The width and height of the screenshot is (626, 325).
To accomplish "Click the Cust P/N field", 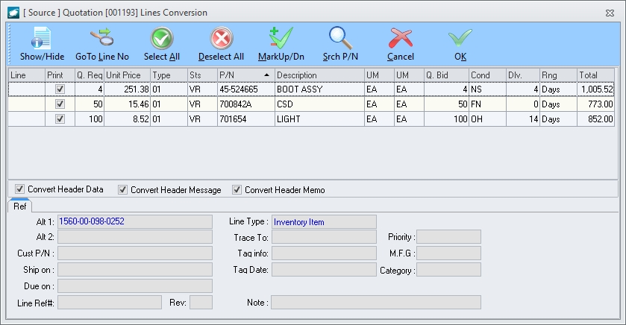I will [135, 253].
